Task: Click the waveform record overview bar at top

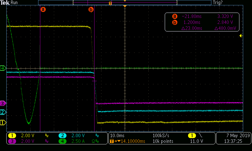Action: 125,3
